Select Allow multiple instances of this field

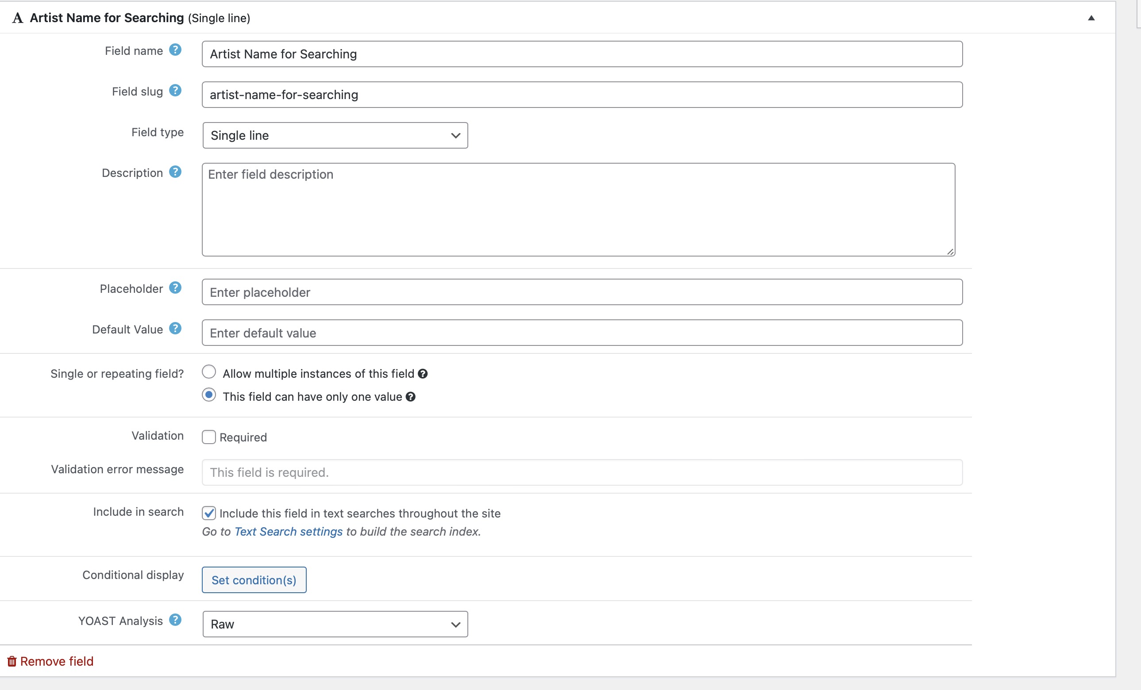click(x=209, y=372)
